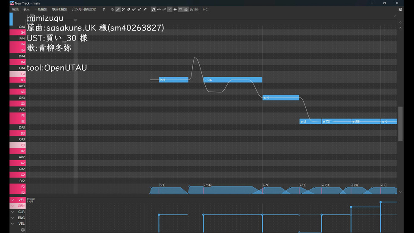Click the vertical scrollbar thumb

pyautogui.click(x=400, y=124)
